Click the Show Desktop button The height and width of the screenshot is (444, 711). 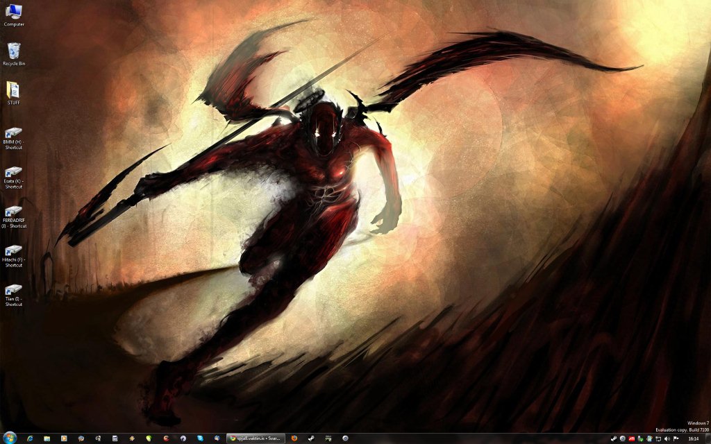pyautogui.click(x=708, y=438)
